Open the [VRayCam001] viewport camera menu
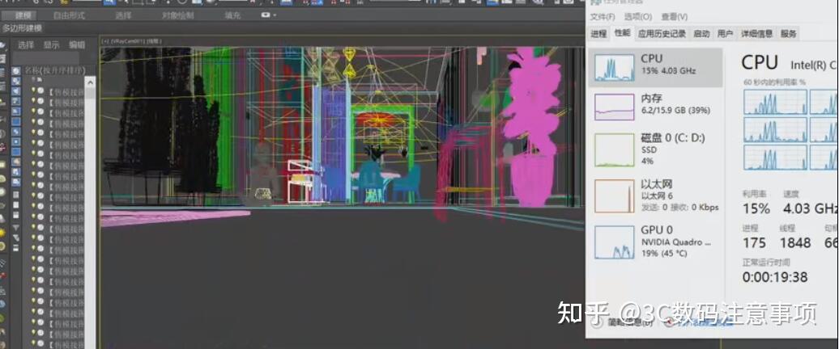 (x=129, y=40)
